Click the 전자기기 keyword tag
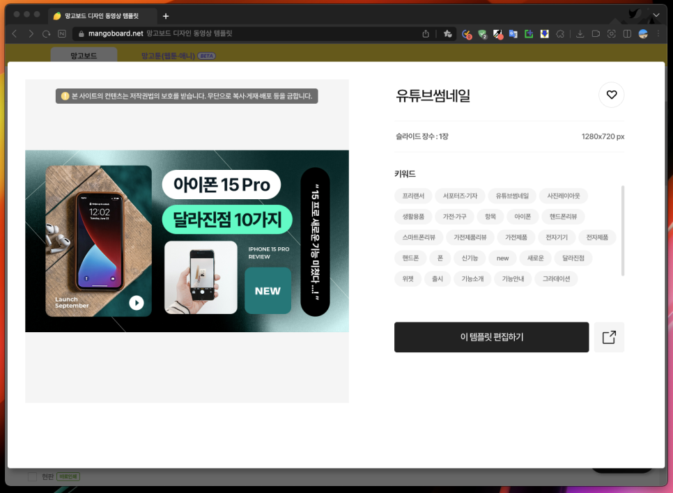The image size is (673, 493). click(556, 237)
